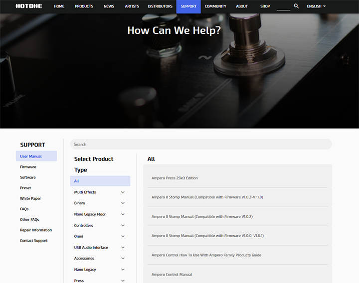Open Firmware support section
The height and width of the screenshot is (283, 359).
[x=28, y=167]
